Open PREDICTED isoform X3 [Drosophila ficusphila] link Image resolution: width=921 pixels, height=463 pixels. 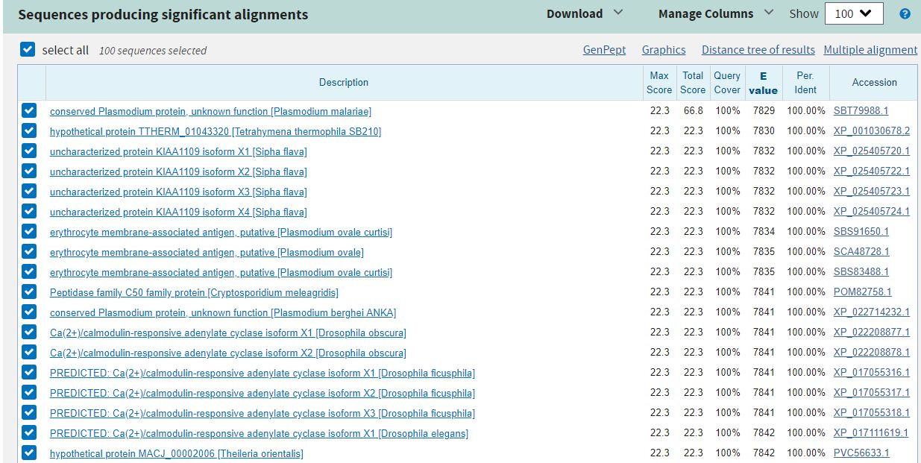263,413
